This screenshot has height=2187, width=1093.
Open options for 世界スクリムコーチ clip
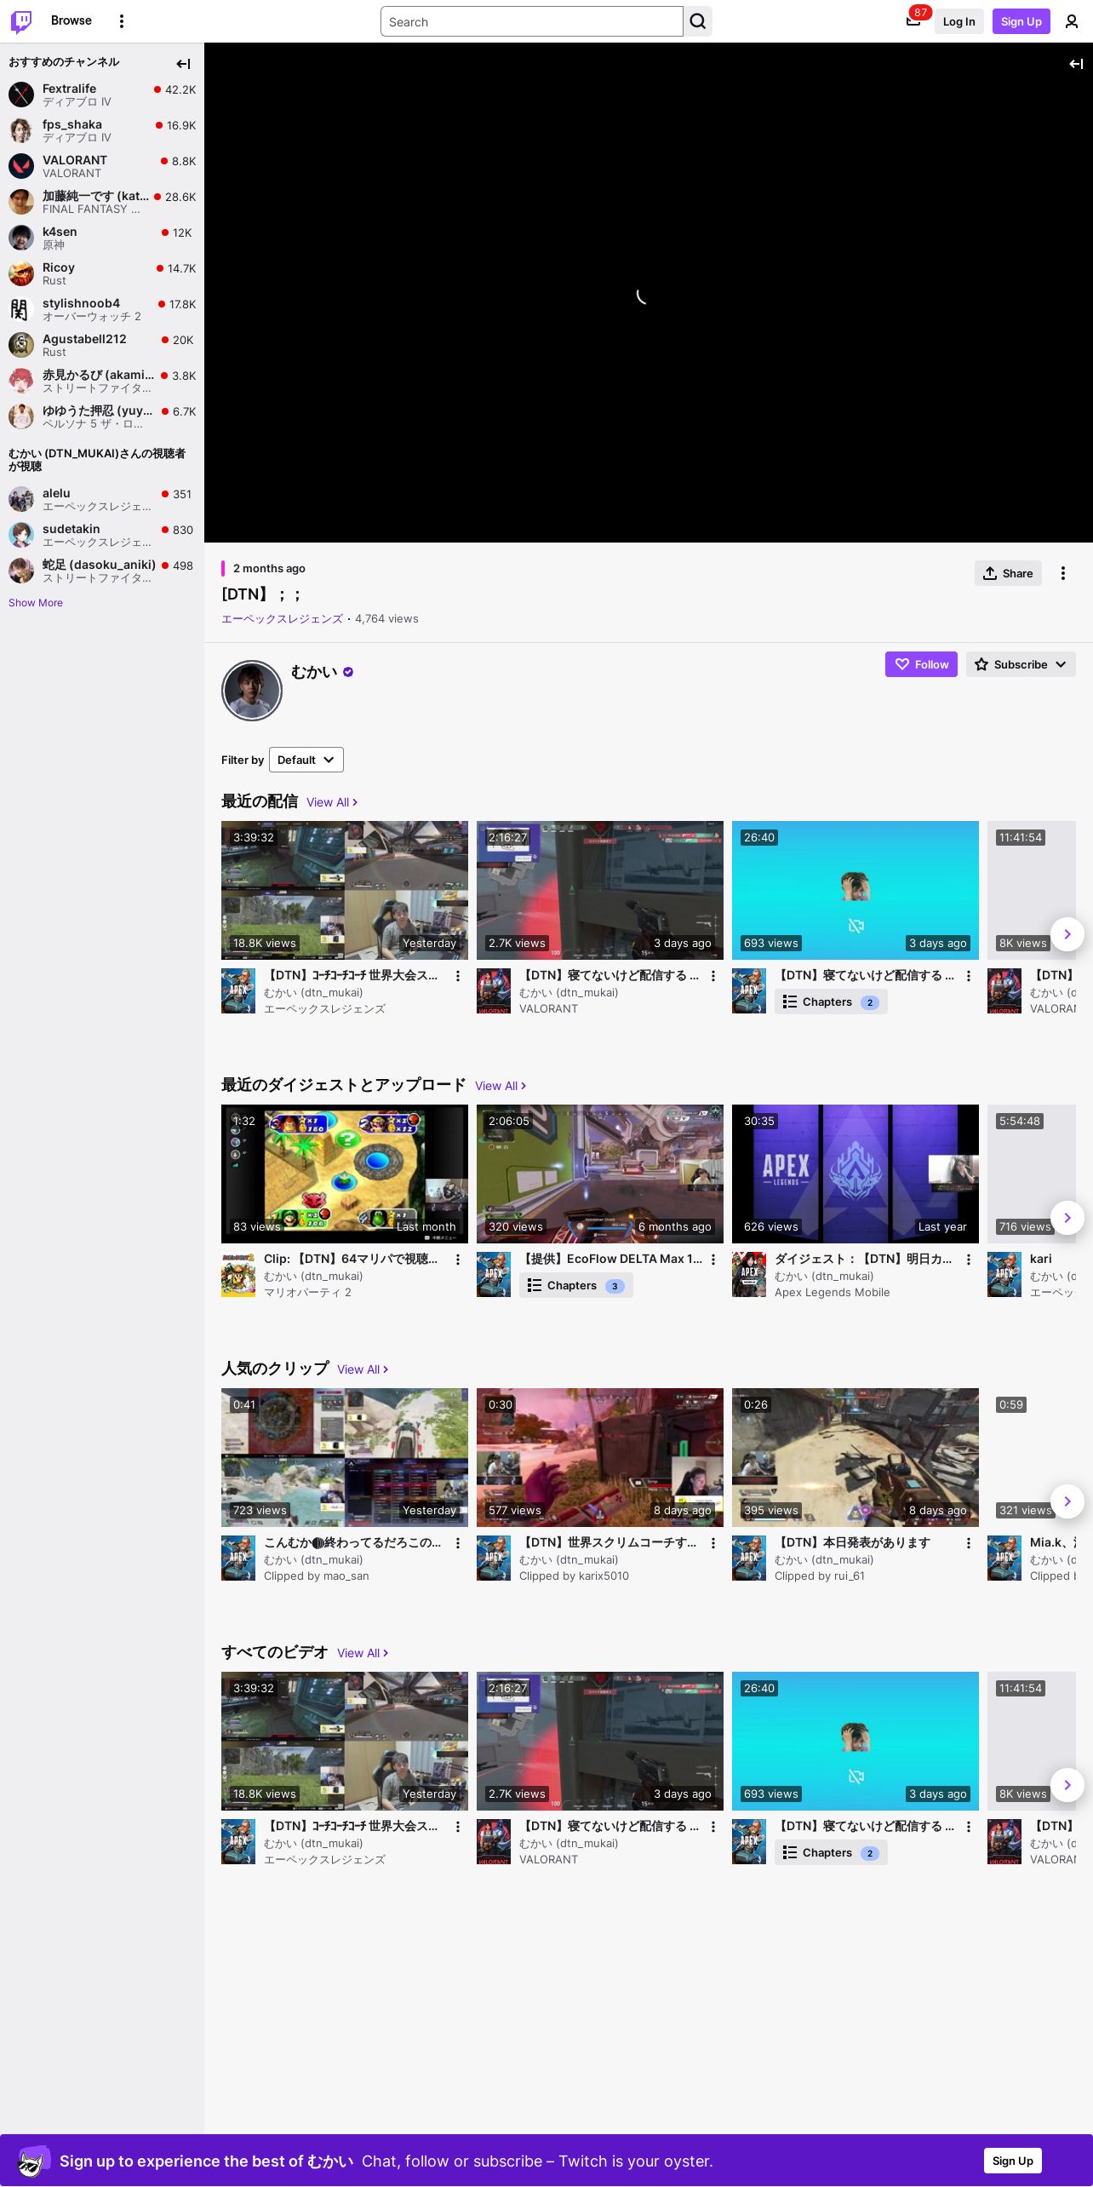[x=713, y=1543]
